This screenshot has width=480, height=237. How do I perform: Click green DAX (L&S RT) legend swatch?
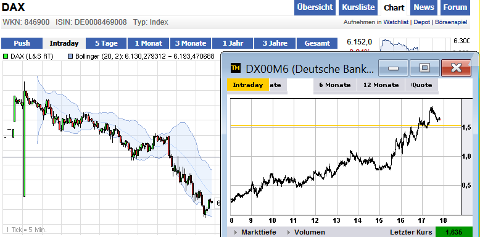pos(6,56)
